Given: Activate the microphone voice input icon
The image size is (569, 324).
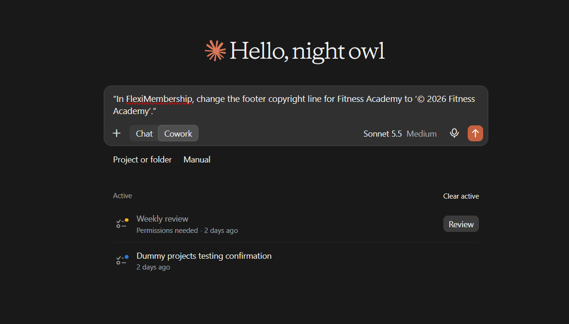Looking at the screenshot, I should pyautogui.click(x=454, y=133).
